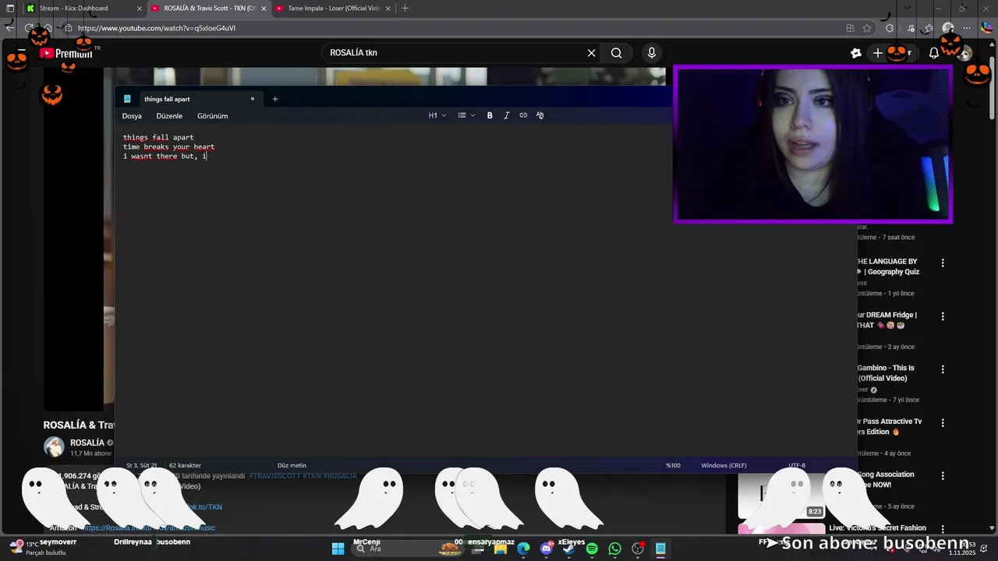Open options for Song Association video
Viewport: 998px width, 561px height.
pyautogui.click(x=943, y=476)
